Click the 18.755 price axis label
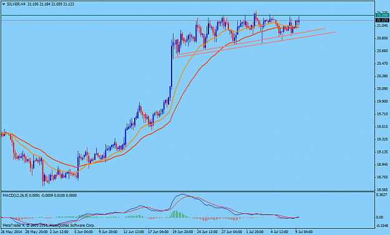390x235 pixels. [x=383, y=177]
